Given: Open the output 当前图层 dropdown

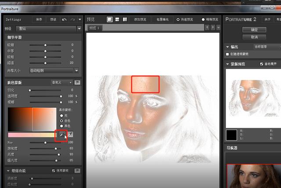Looking at the screenshot, I should click(x=267, y=47).
